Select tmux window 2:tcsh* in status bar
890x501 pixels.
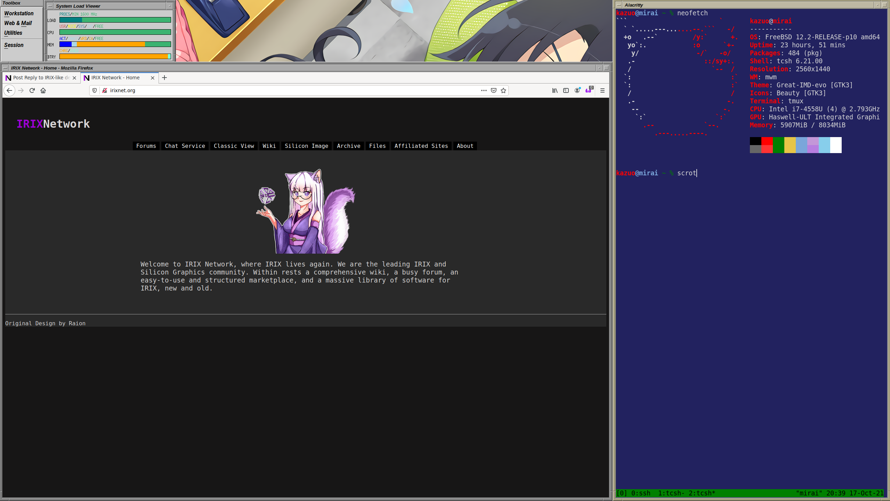click(x=702, y=493)
